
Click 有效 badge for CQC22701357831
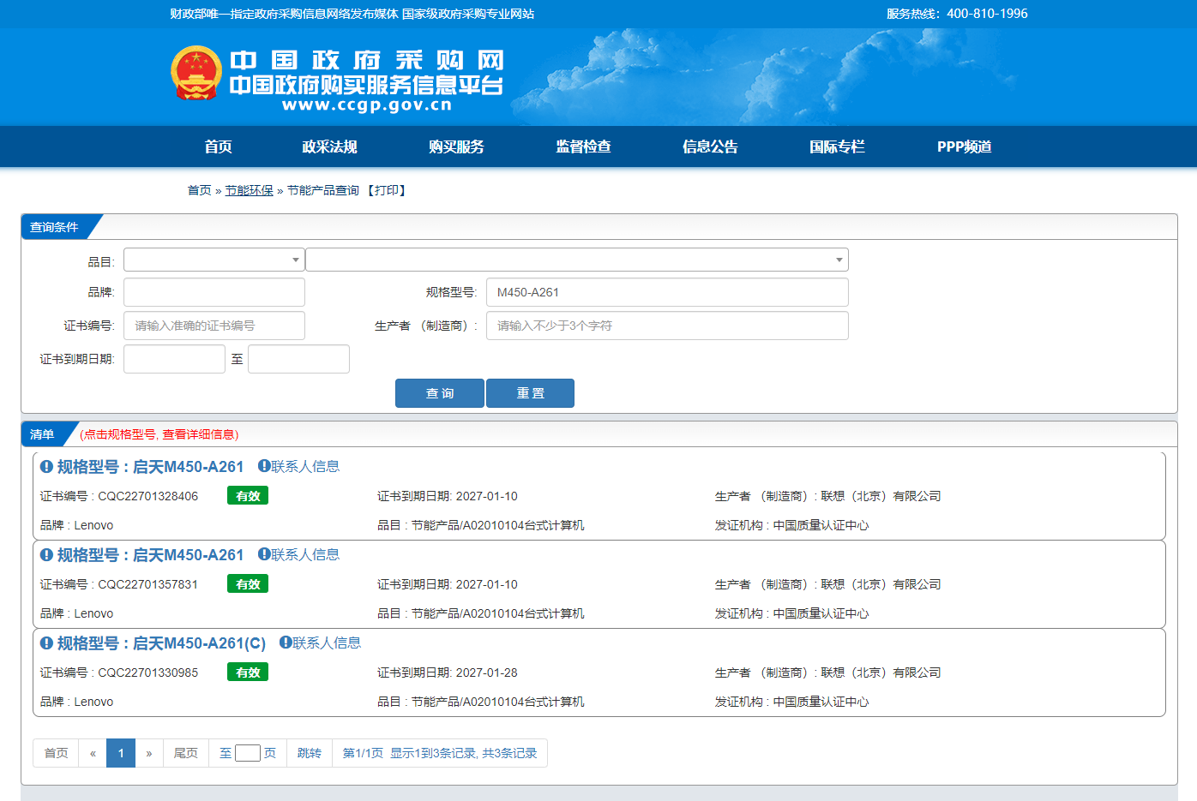pyautogui.click(x=248, y=584)
